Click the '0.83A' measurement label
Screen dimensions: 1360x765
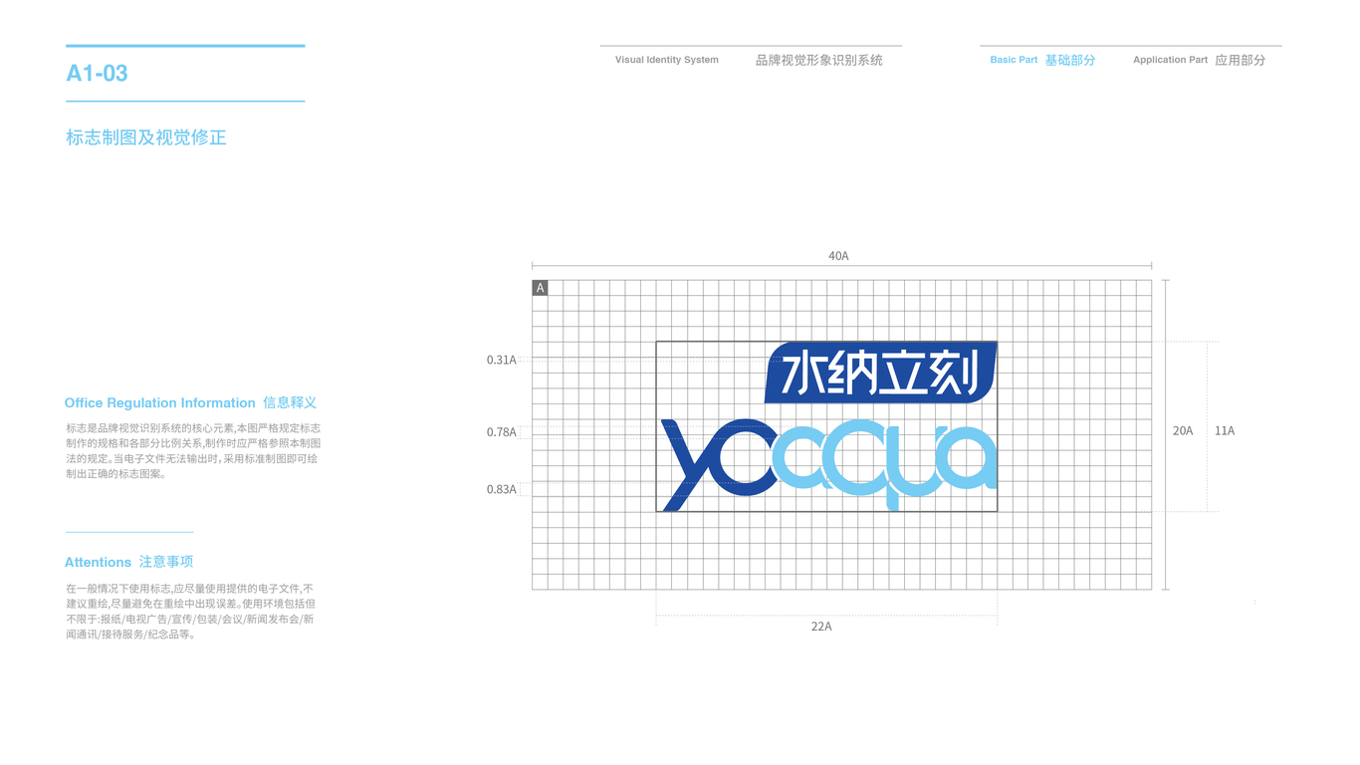click(502, 489)
